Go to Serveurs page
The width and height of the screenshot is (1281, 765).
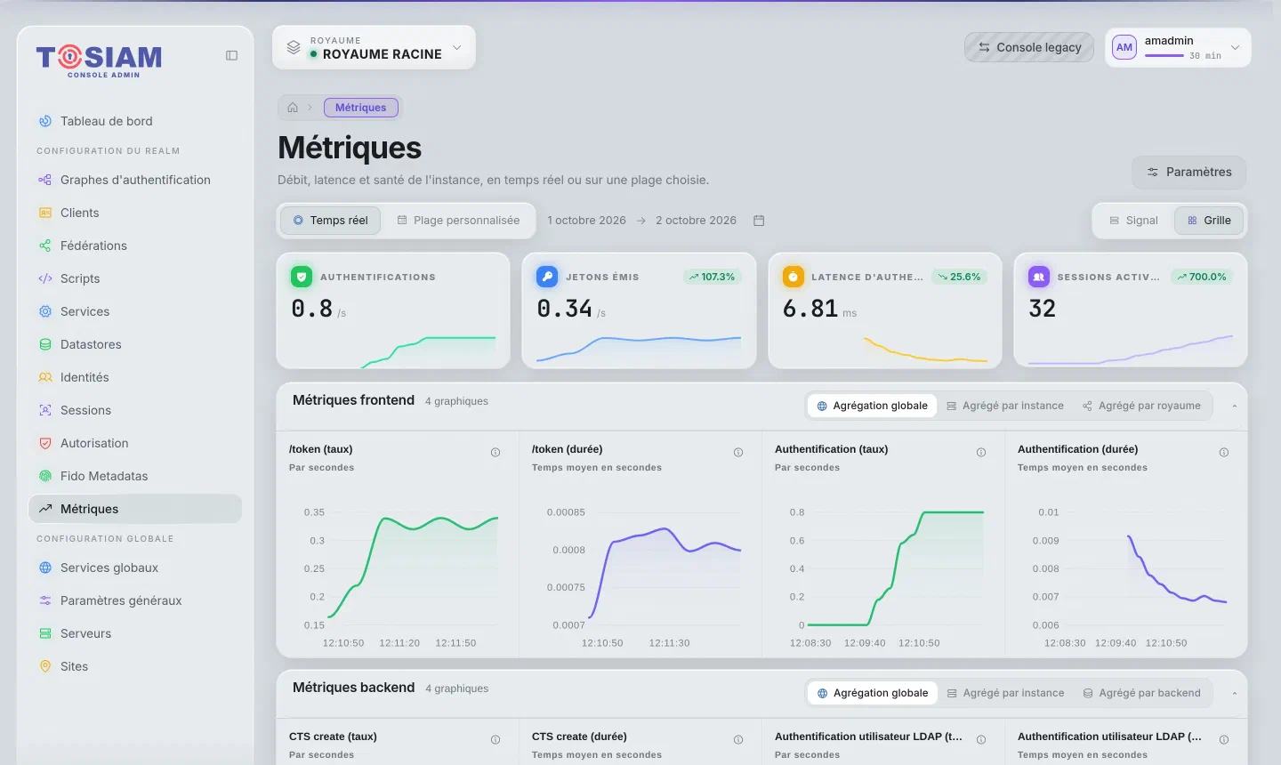coord(135,633)
